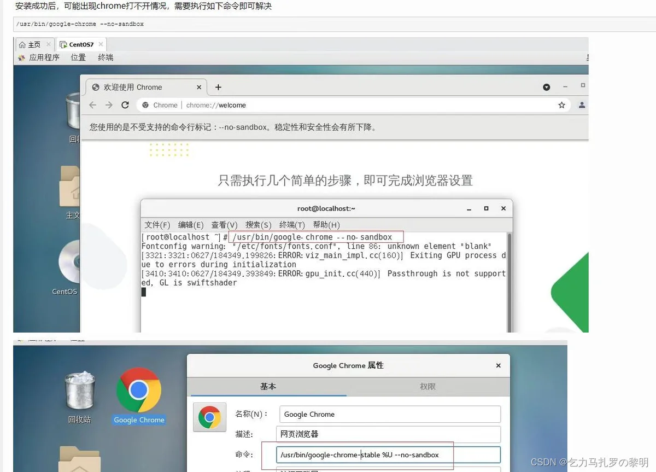Image resolution: width=656 pixels, height=472 pixels.
Task: Focus the Chrome address bar showing chrome://welcome
Action: tap(353, 105)
